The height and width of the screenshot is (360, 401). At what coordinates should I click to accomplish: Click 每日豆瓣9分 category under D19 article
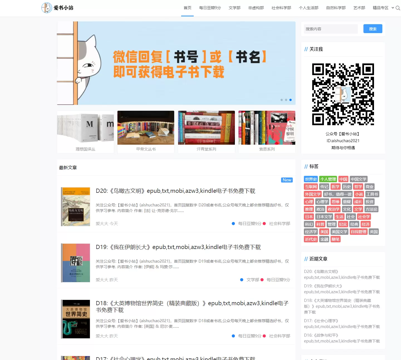click(x=278, y=280)
